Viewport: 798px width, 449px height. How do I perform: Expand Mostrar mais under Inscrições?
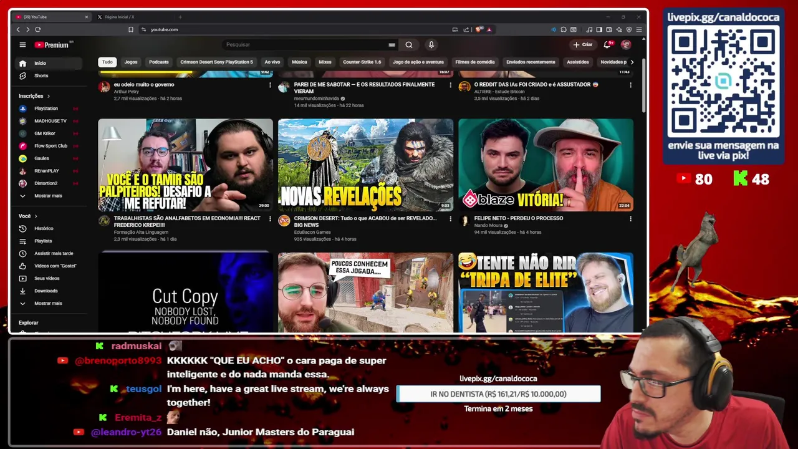[x=48, y=196]
